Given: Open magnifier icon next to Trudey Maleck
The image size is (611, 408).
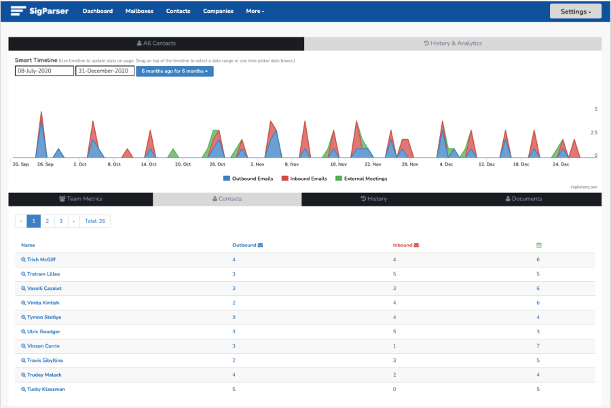Looking at the screenshot, I should tap(23, 375).
